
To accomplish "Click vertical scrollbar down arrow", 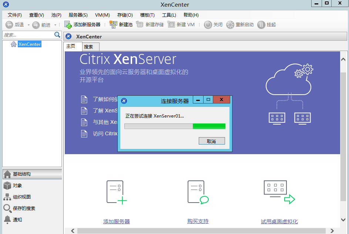I will click(343, 220).
